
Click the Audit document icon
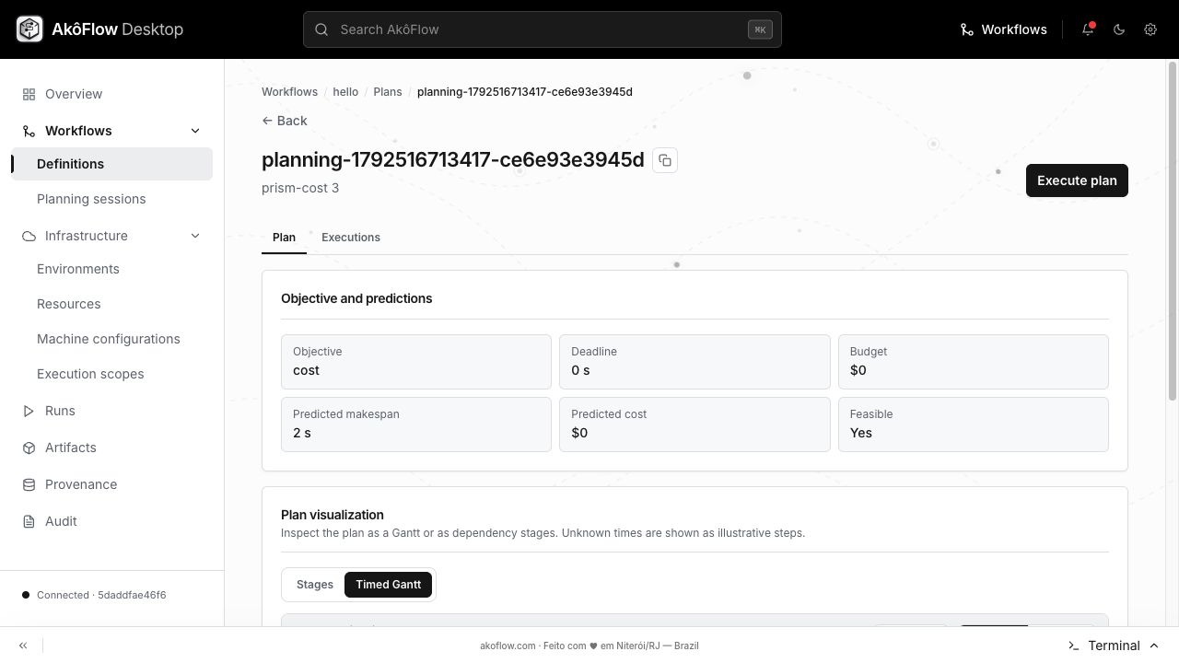click(x=29, y=521)
